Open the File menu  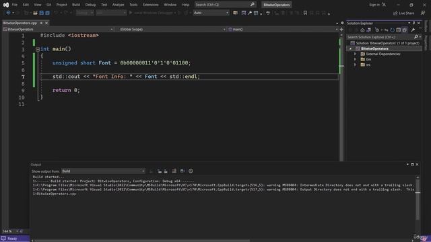[x=15, y=5]
